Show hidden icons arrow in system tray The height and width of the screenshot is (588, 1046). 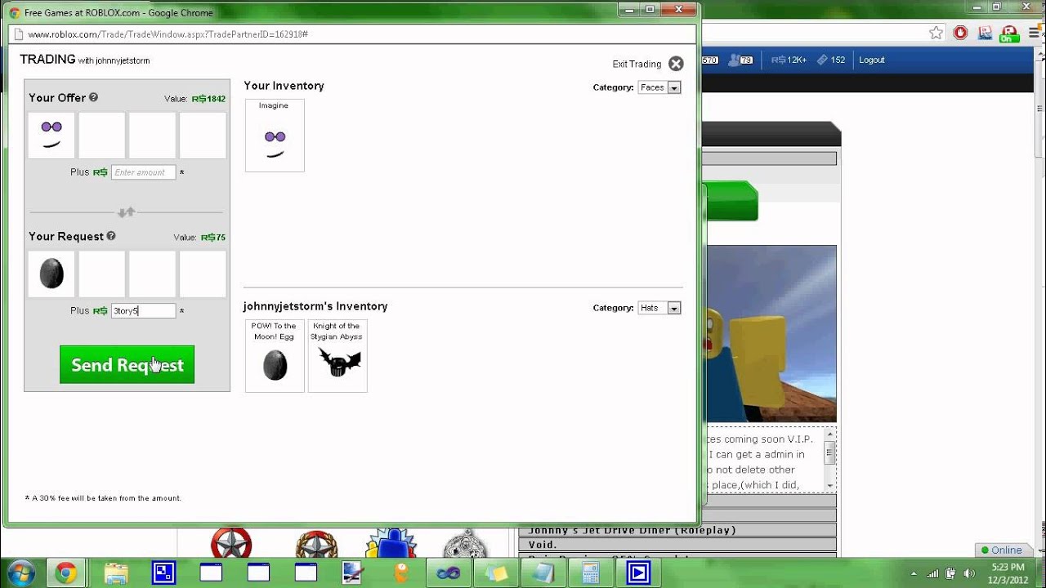(x=914, y=573)
